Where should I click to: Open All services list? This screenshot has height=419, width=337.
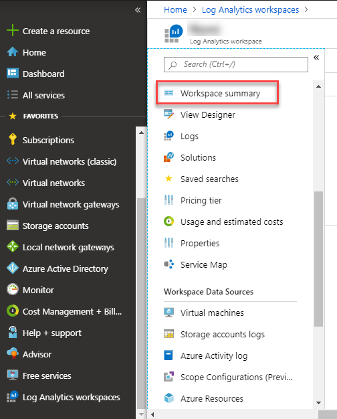[43, 95]
